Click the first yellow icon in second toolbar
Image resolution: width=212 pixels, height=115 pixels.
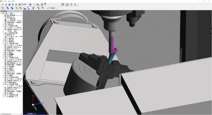point(3,8)
